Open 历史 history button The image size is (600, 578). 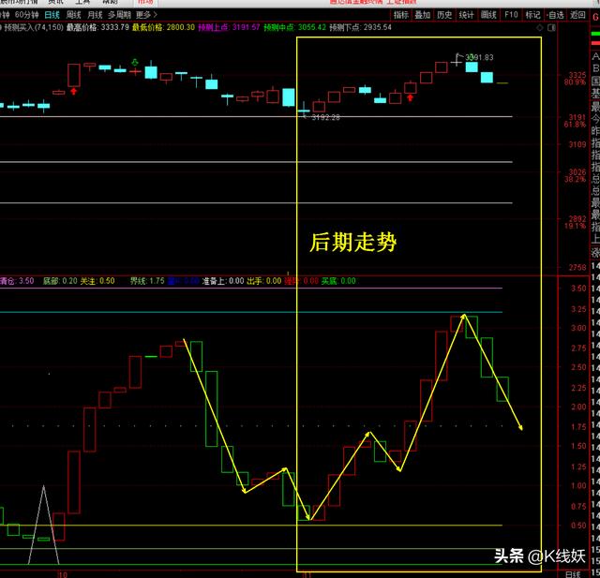point(444,15)
